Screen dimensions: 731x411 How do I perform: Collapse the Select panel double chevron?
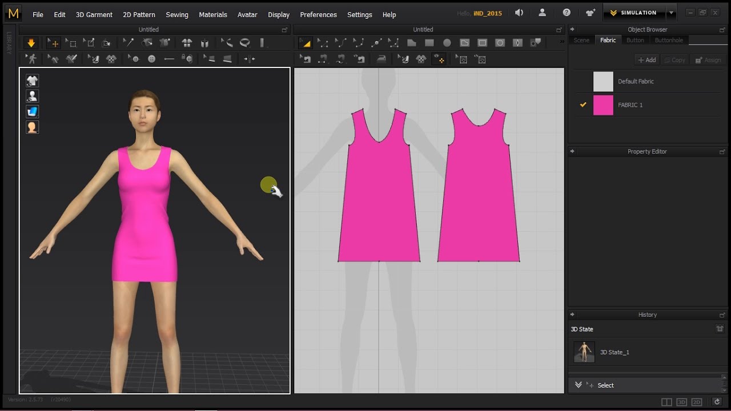pyautogui.click(x=578, y=385)
